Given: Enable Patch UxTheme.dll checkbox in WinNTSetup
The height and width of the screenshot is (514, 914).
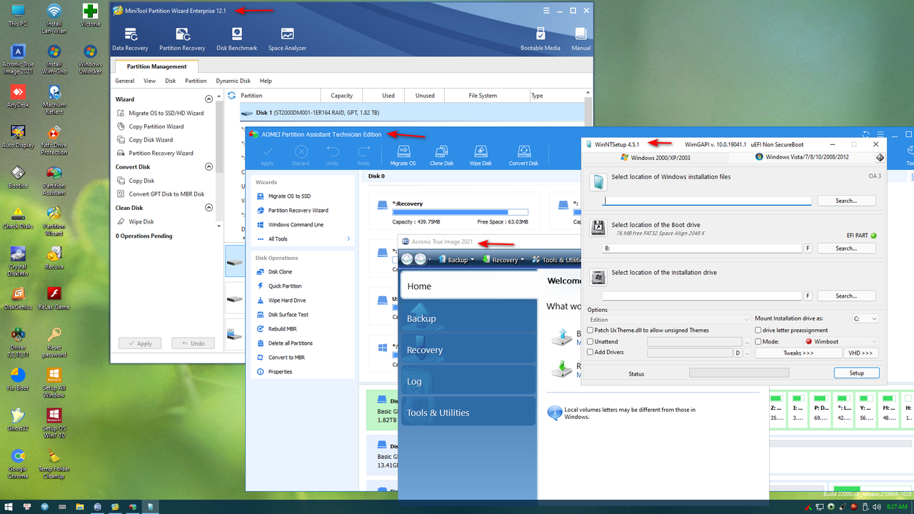Looking at the screenshot, I should [590, 331].
